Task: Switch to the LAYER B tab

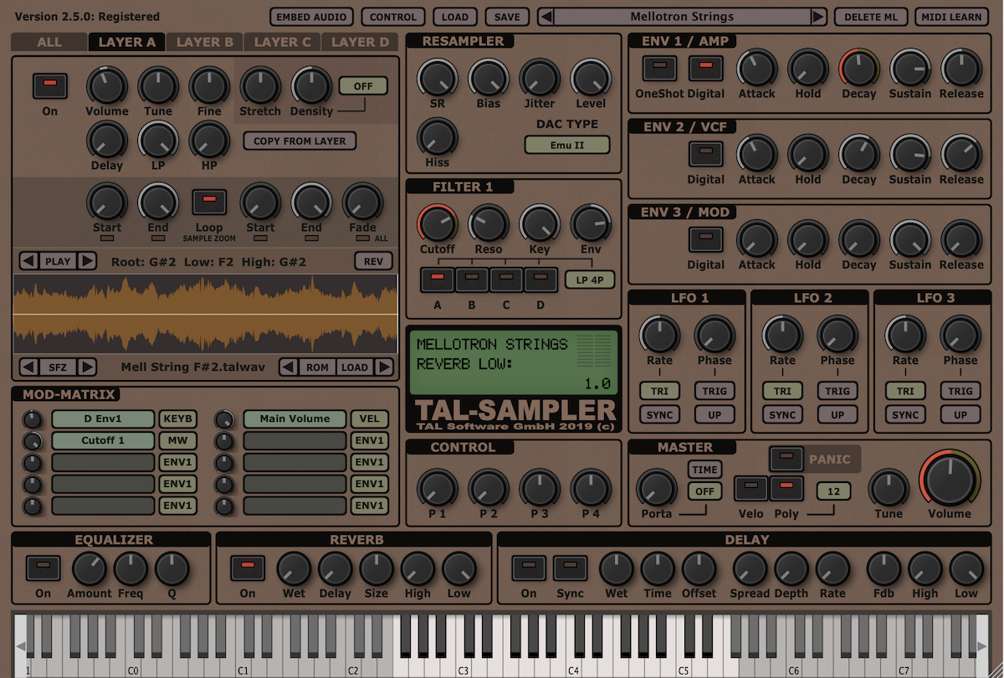Action: pos(204,42)
